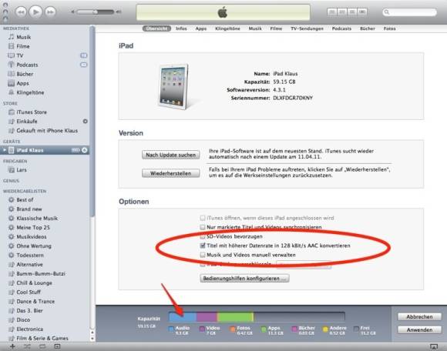Click the Anwenden button
The height and width of the screenshot is (351, 447).
coord(419,329)
